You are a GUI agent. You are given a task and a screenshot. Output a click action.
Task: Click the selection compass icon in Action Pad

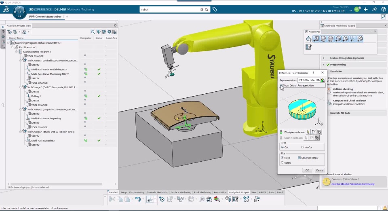[x=308, y=38]
